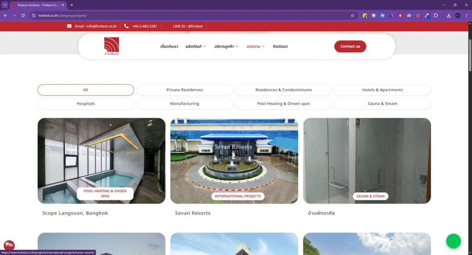Select the All filter pill

tap(86, 90)
